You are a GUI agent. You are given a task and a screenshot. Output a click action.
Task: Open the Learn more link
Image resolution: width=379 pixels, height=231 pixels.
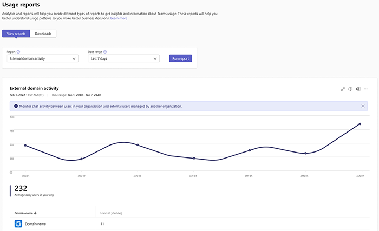click(x=119, y=18)
